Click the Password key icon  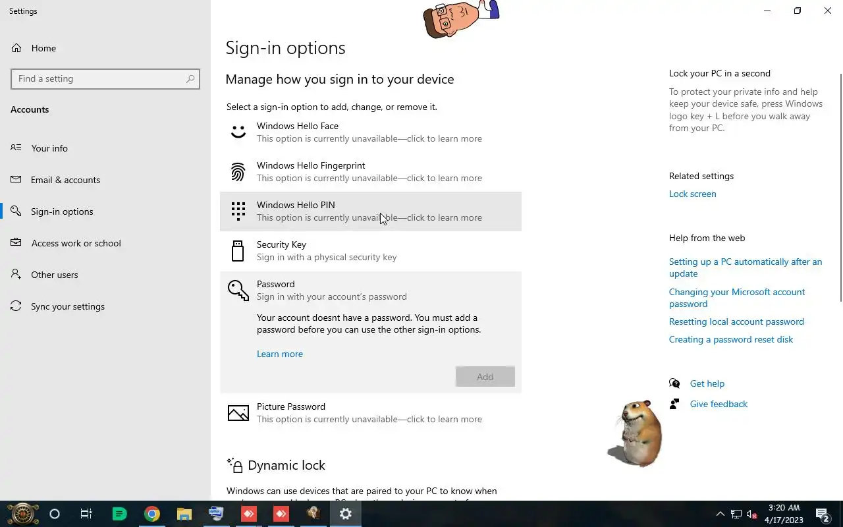238,290
